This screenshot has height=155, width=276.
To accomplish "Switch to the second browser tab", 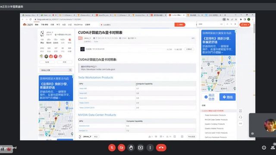I will click(48, 15).
